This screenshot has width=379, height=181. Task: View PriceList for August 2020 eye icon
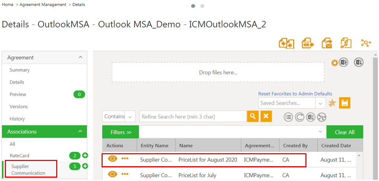[112, 159]
